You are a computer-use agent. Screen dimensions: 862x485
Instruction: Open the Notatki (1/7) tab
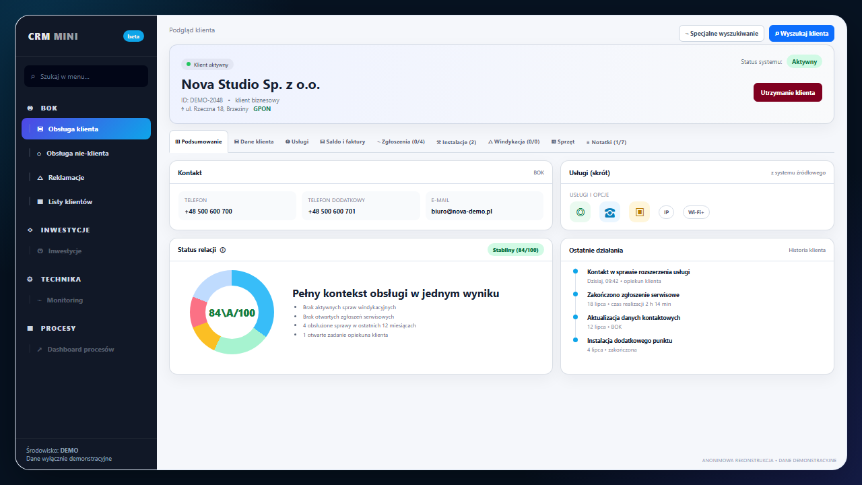[606, 142]
